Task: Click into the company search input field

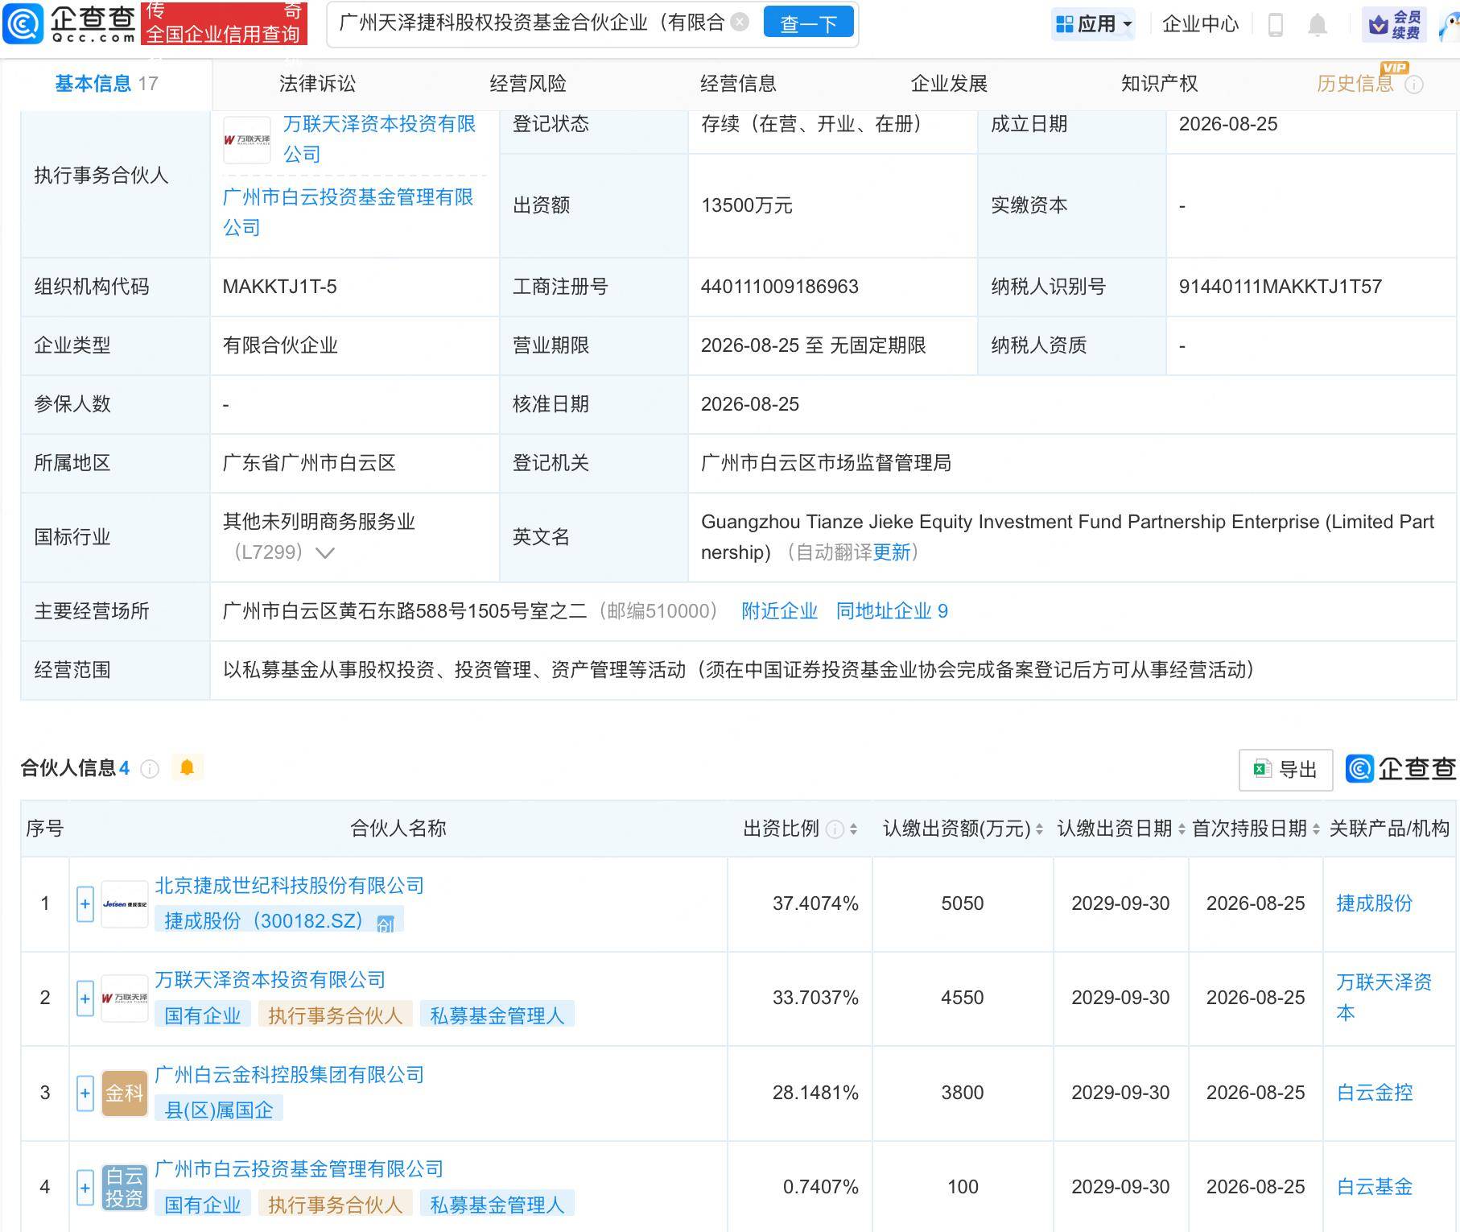Action: [531, 23]
